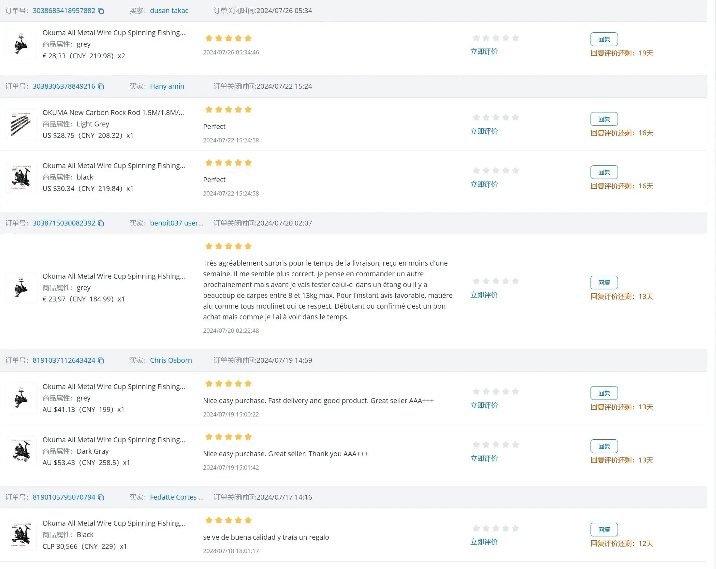The width and height of the screenshot is (716, 569).
Task: Click 回复 button for dusan takac review
Action: point(604,39)
